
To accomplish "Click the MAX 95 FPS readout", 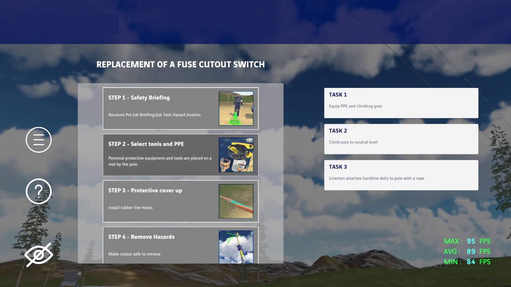I will tap(467, 241).
